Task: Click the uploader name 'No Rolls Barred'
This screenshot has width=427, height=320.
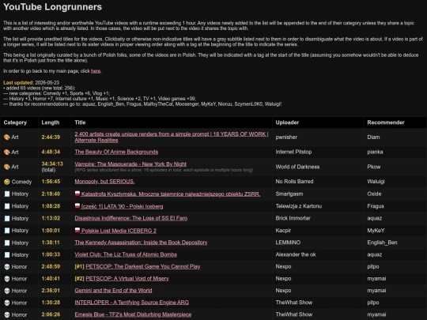Action: coord(294,182)
